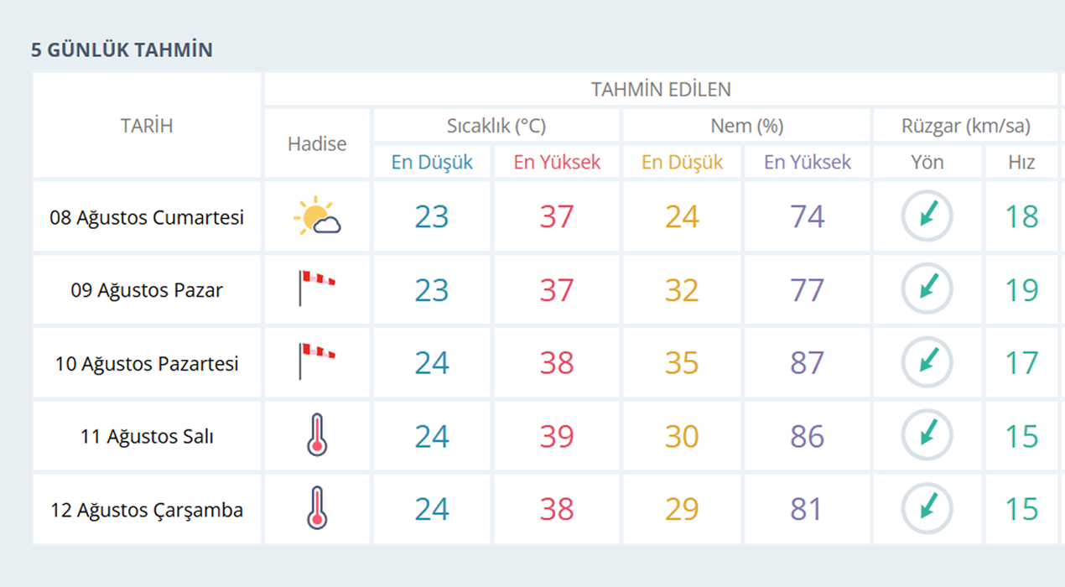Click the TARİH column header
Image resolution: width=1065 pixels, height=587 pixels.
click(147, 126)
